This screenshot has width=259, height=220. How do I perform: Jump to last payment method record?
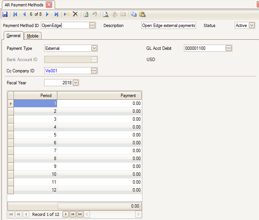56,14
